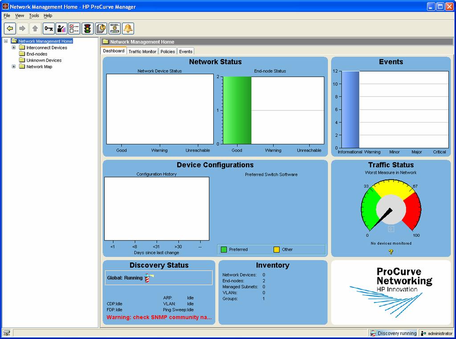Click the administrator user icon in status bar

tap(424, 334)
